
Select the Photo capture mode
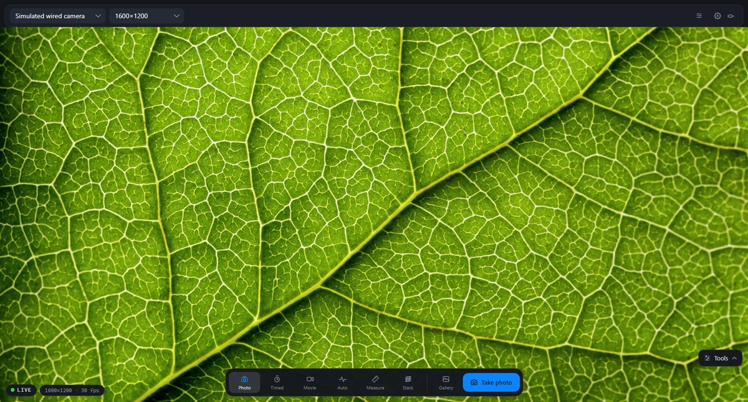[x=244, y=382]
